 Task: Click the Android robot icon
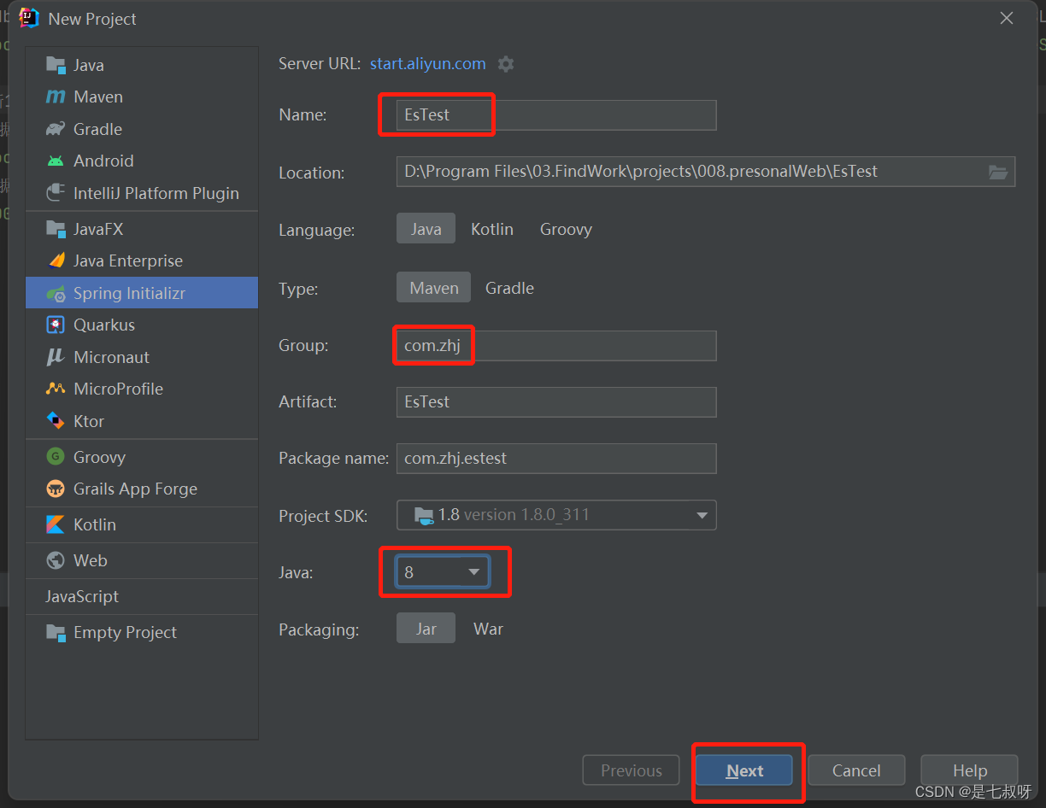[x=56, y=161]
